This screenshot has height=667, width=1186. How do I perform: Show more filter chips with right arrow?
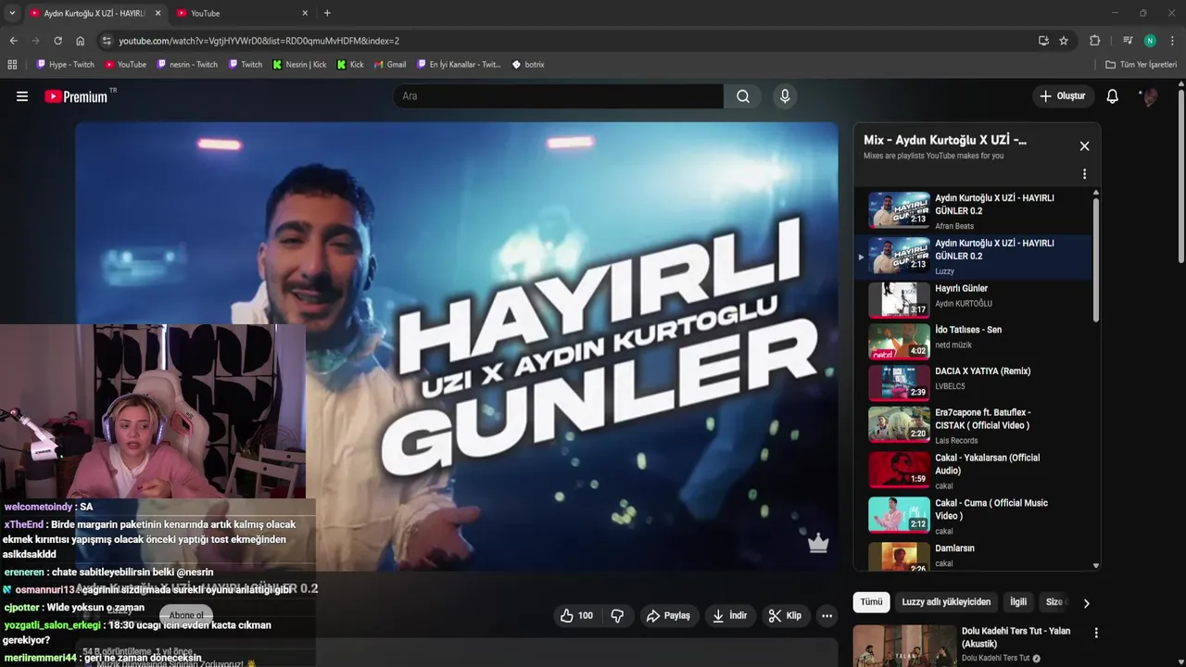click(1086, 603)
